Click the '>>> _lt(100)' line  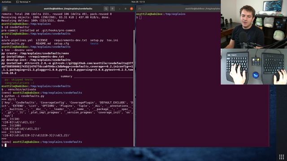[x=11, y=126]
